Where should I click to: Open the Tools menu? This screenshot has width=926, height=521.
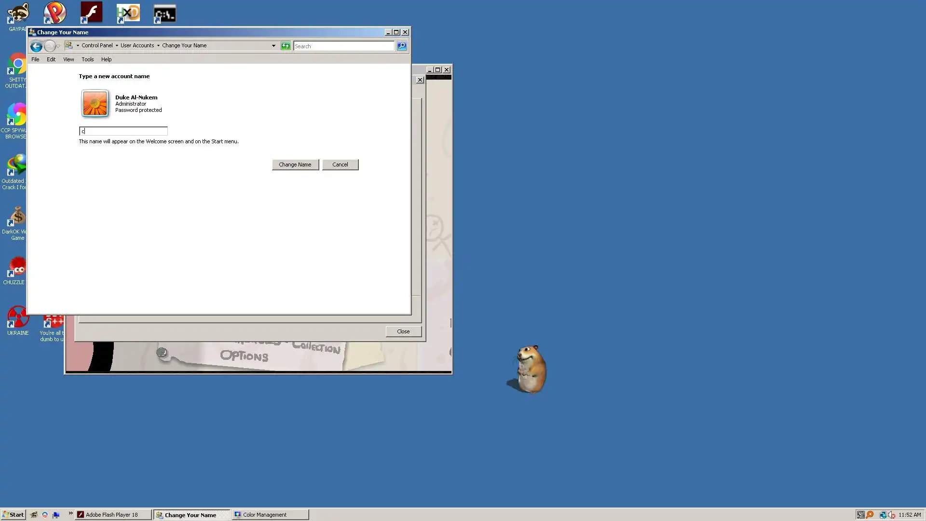click(x=87, y=59)
